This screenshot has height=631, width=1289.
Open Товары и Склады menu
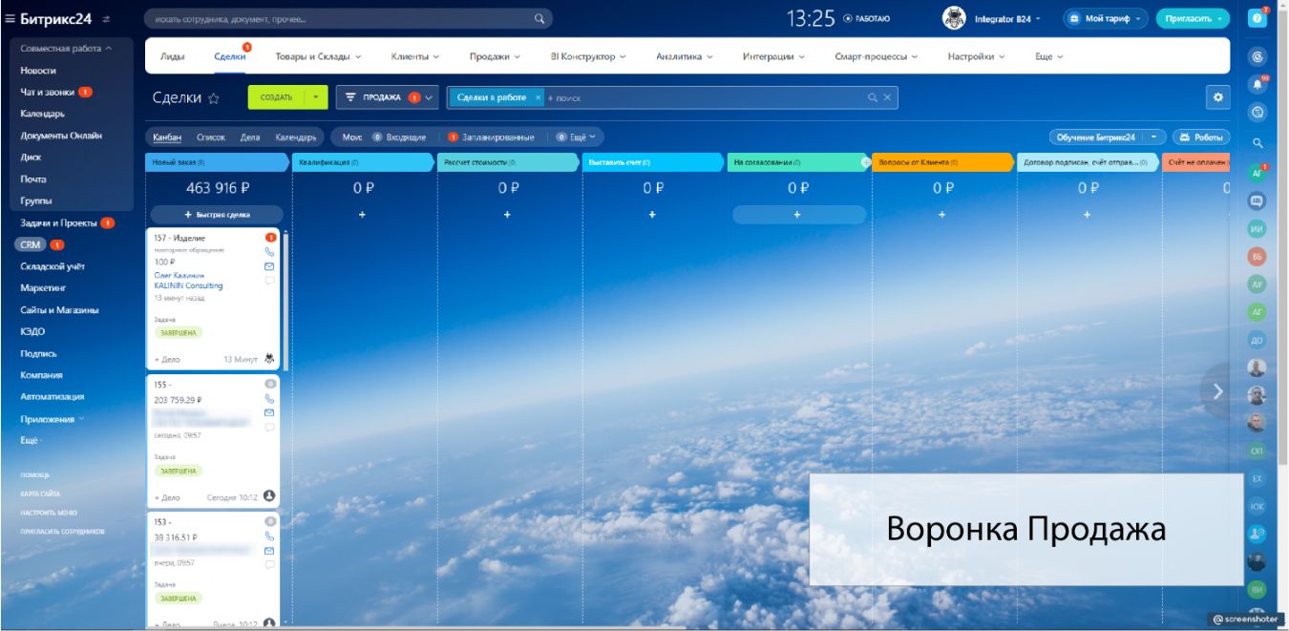pyautogui.click(x=318, y=56)
